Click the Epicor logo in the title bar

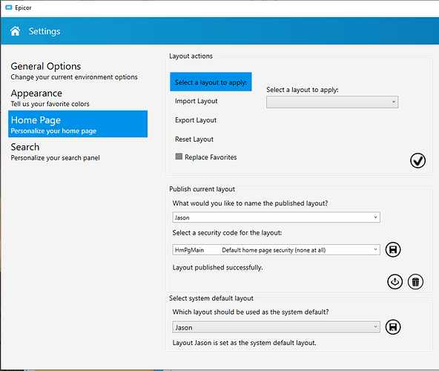click(x=9, y=7)
